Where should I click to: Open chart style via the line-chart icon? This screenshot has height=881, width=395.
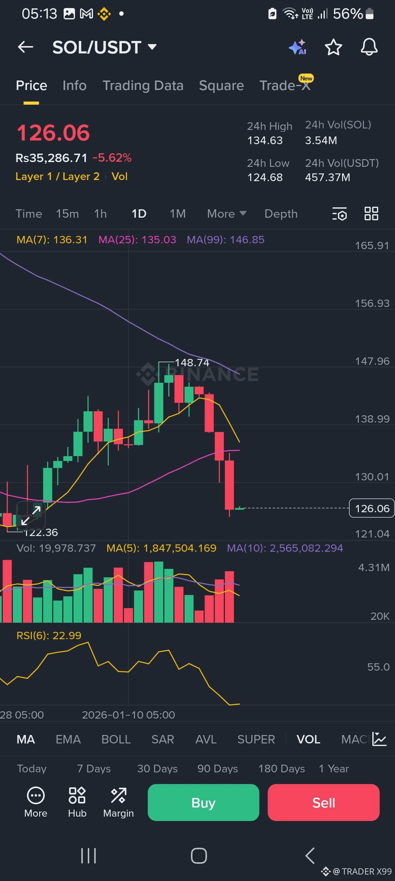380,739
